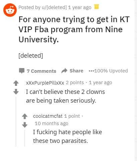Image resolution: width=137 pixels, height=161 pixels.
Task: Click the '10 months ago' reply timestamp
Action: click(51, 123)
